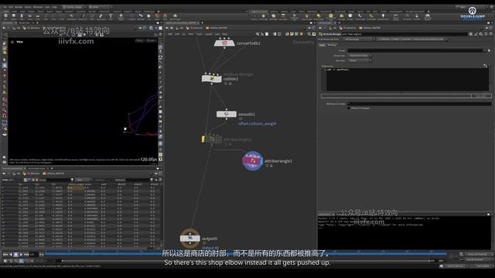
Task: Click the Font shelf tool
Action: click(111, 16)
